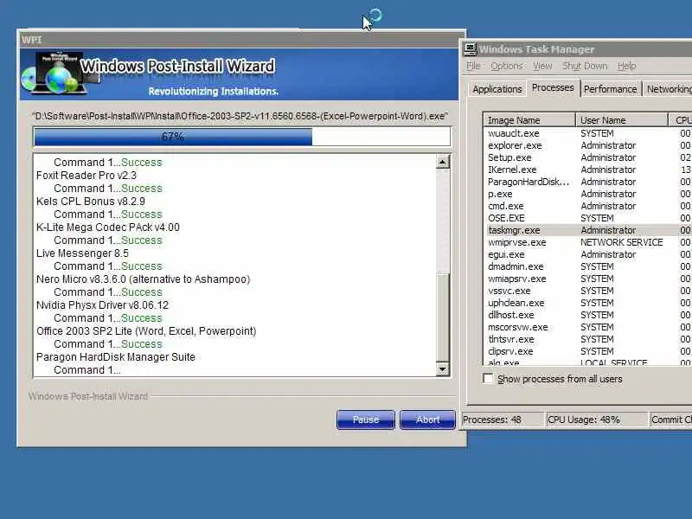Select the explorer.exe process row
692x519 pixels.
[587, 145]
